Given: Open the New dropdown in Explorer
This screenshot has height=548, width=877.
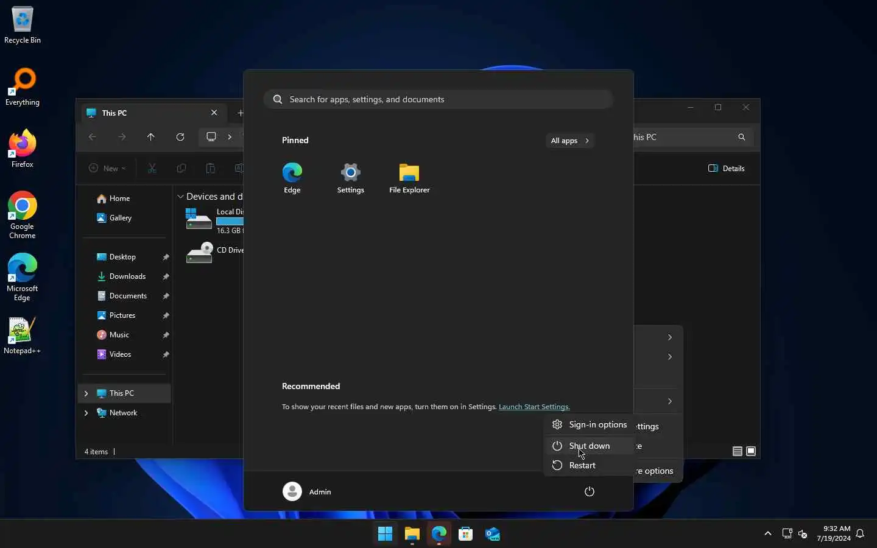Looking at the screenshot, I should click(x=107, y=169).
